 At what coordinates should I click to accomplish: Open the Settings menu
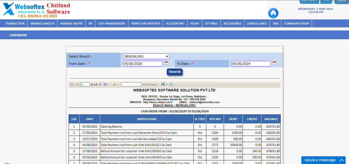coord(211,24)
